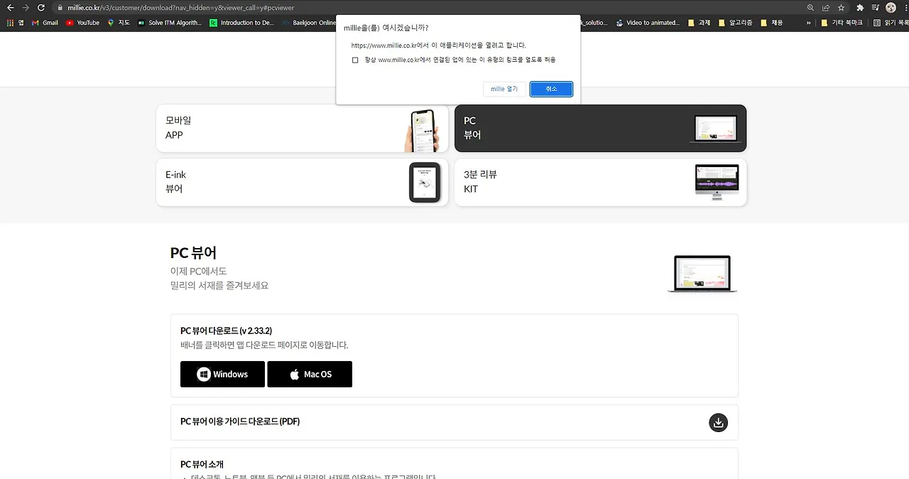Viewport: 909px width, 479px height.
Task: Click PC 뷰어 이용 가이드 다운로드 (PDF) text
Action: point(240,421)
